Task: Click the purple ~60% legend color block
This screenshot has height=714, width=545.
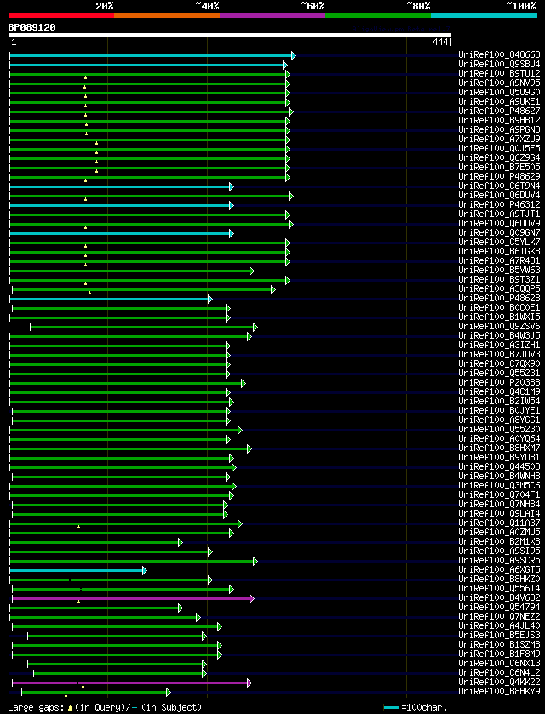Action: 272,15
